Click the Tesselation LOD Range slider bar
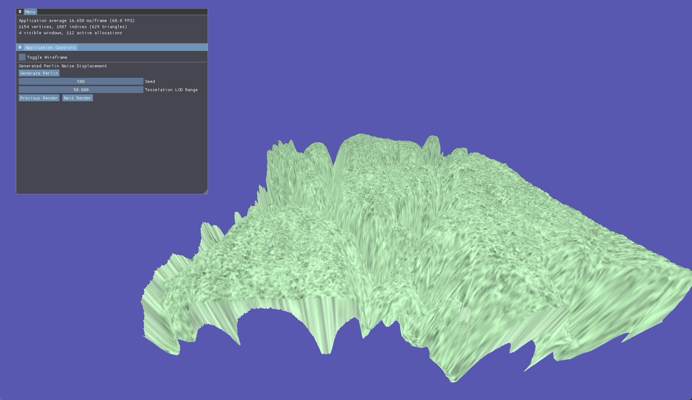The image size is (692, 400). click(81, 90)
